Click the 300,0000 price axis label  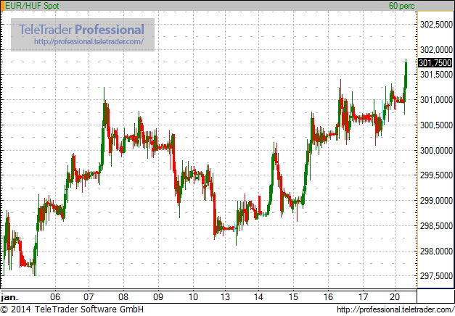[x=435, y=151]
